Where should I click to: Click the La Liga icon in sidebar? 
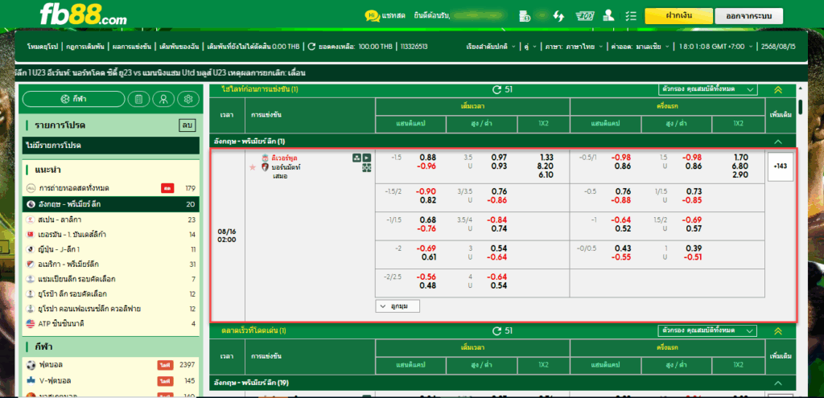31,219
